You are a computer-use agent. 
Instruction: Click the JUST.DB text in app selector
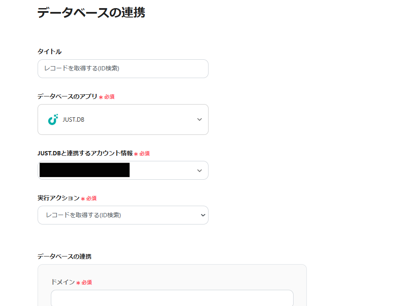[x=74, y=119]
